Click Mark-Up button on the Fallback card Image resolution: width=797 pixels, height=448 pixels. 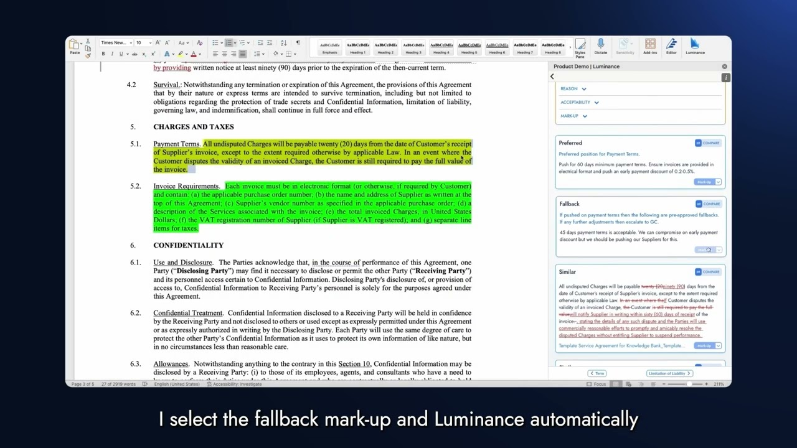(704, 250)
